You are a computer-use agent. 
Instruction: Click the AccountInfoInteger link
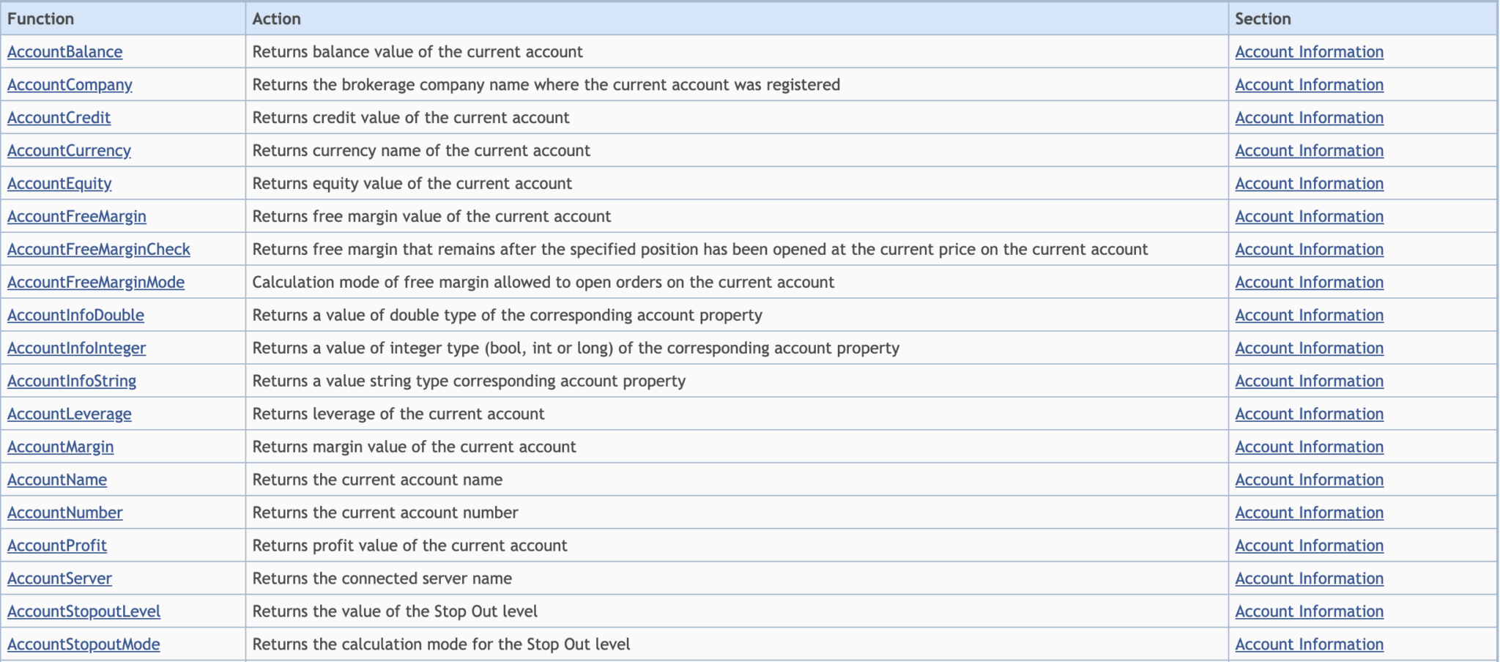click(x=76, y=349)
